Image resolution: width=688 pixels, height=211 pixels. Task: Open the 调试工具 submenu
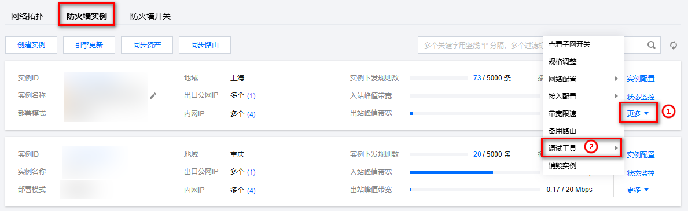click(583, 148)
